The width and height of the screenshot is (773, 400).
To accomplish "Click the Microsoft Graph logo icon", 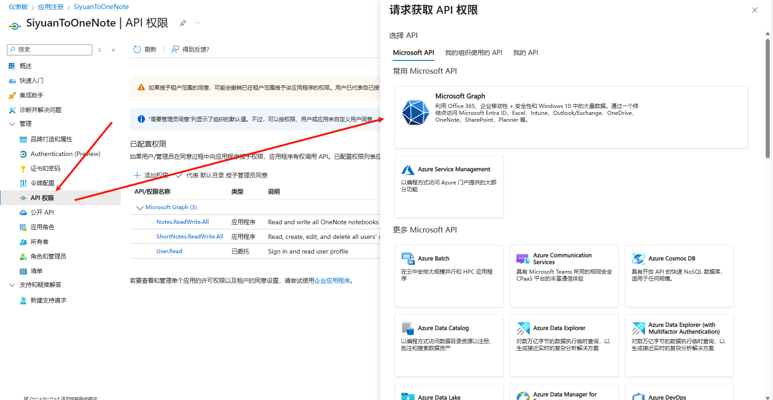I will pyautogui.click(x=415, y=113).
